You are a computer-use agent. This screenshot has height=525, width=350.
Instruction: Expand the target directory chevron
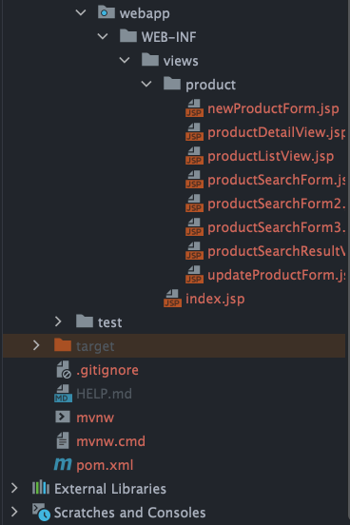click(36, 345)
